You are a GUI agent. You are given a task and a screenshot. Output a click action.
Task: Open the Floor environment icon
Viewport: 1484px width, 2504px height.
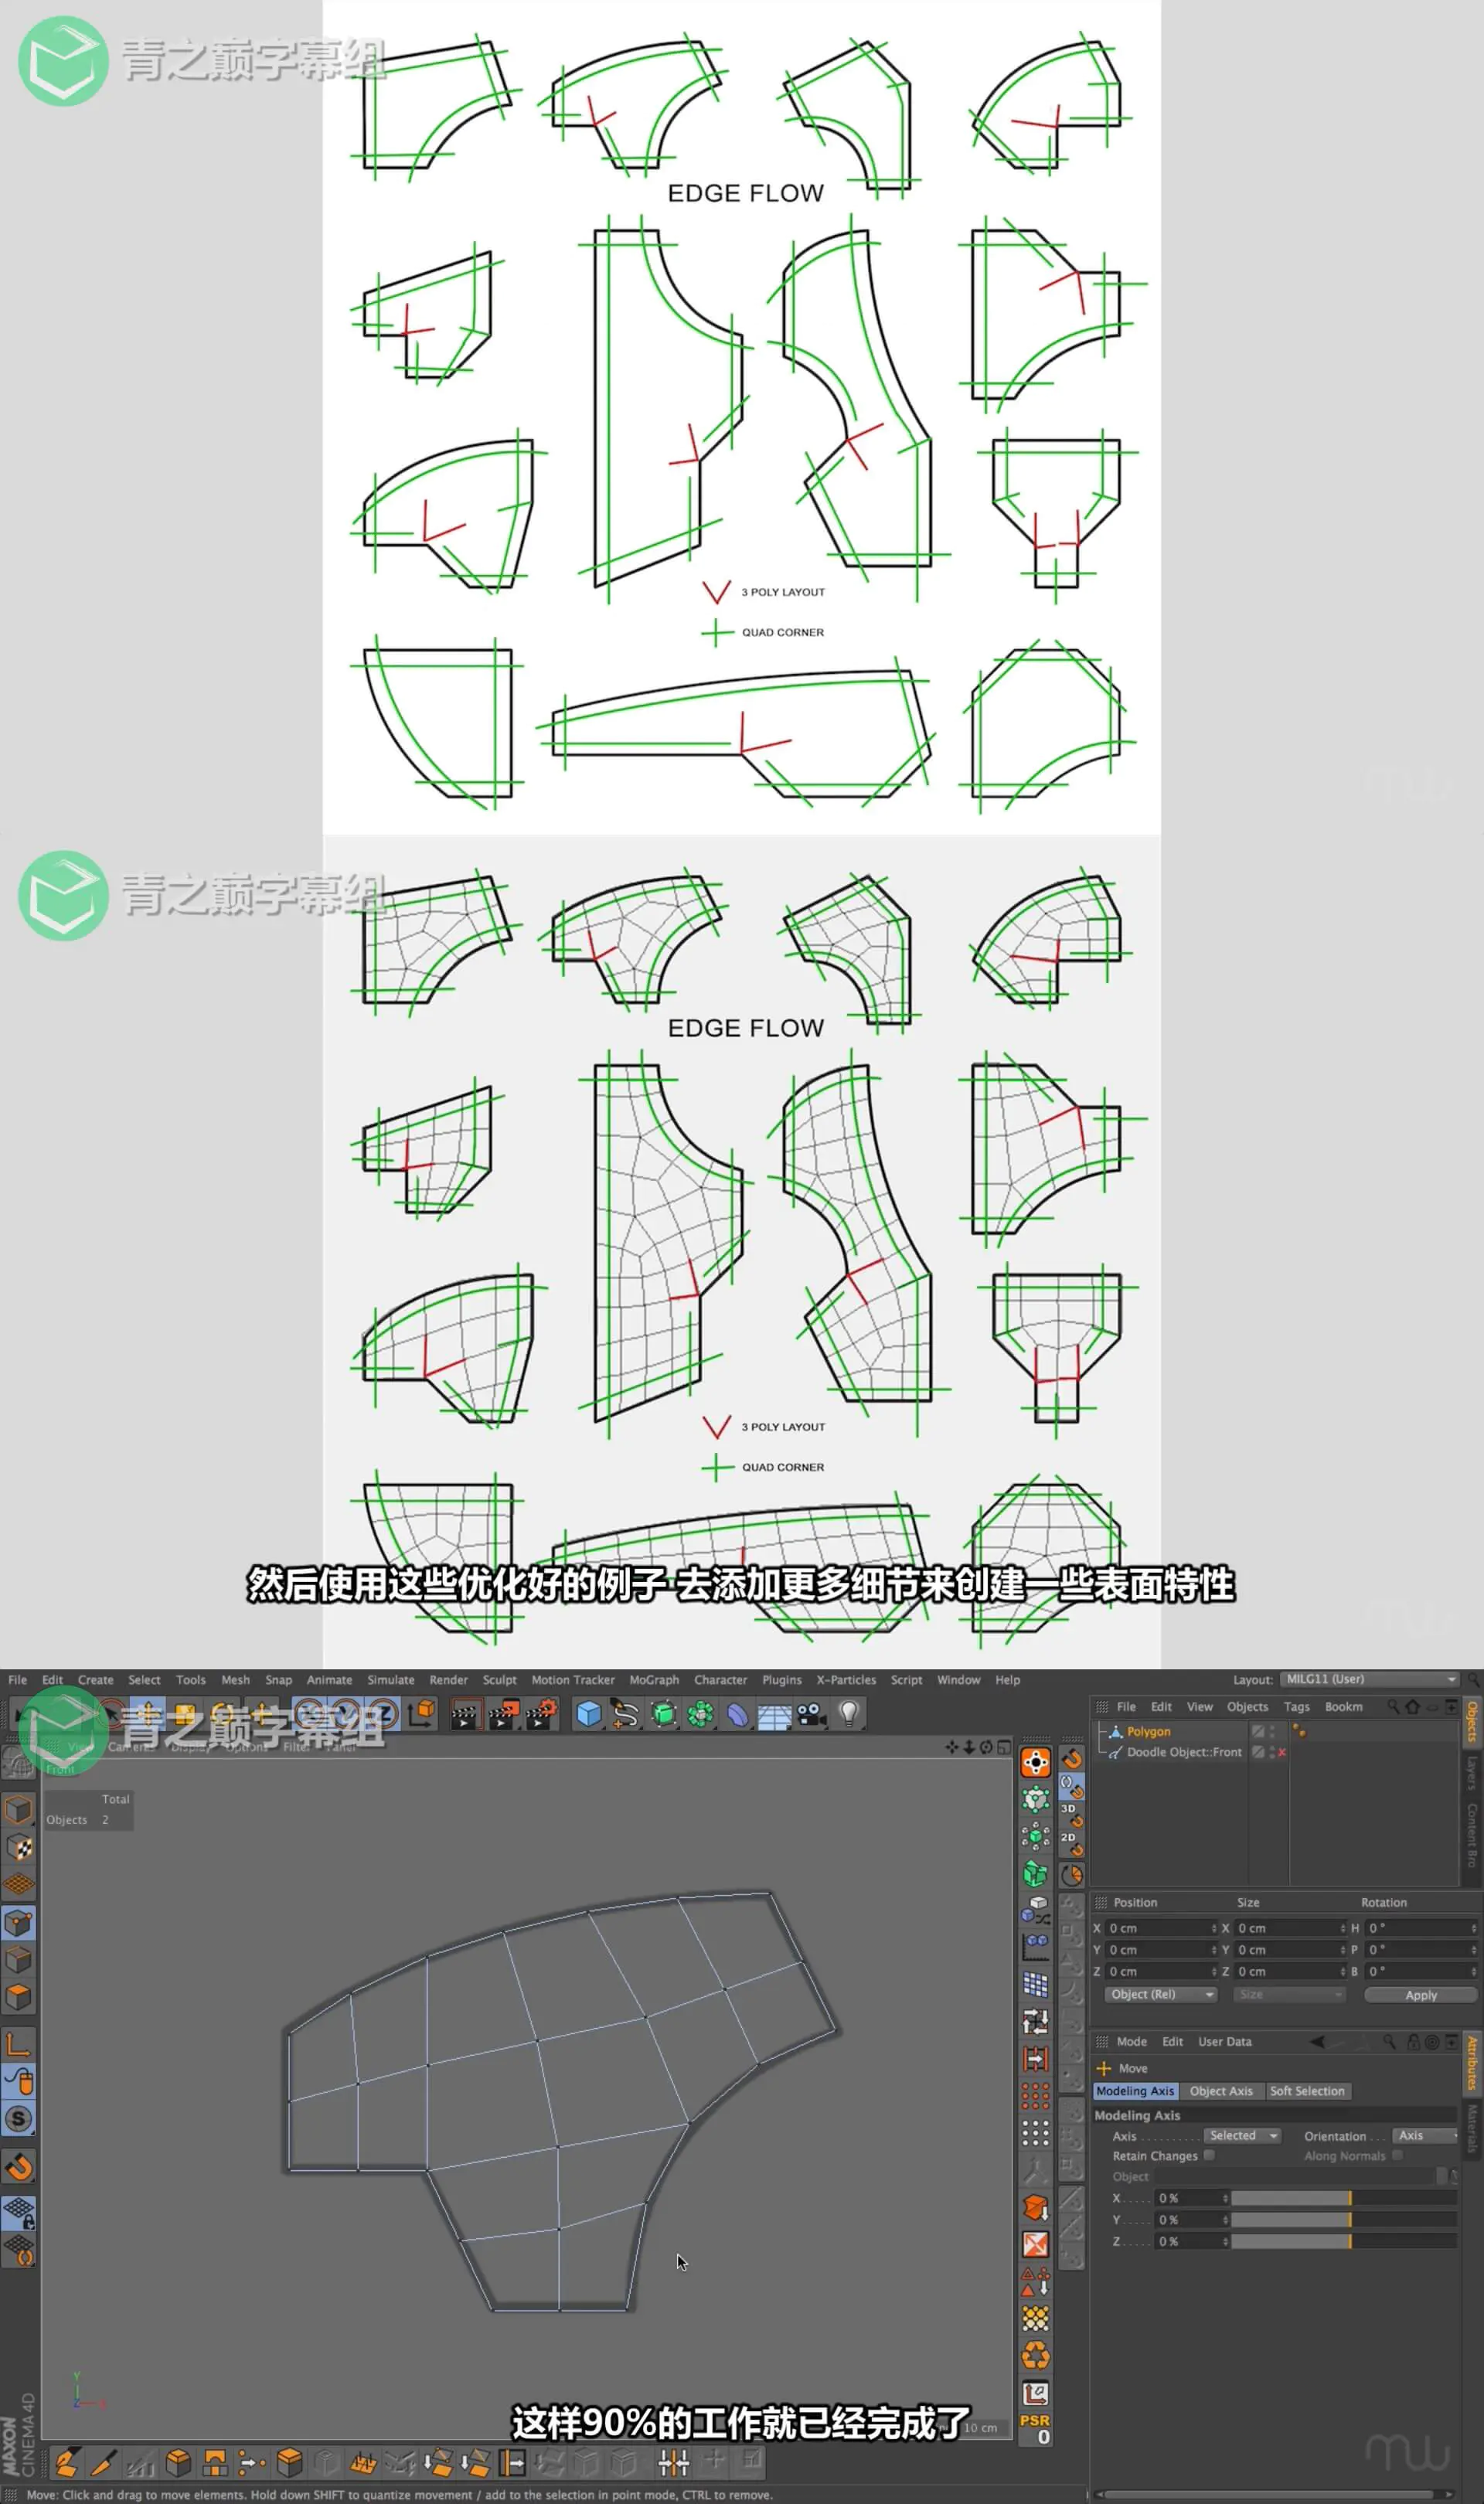tap(774, 1713)
